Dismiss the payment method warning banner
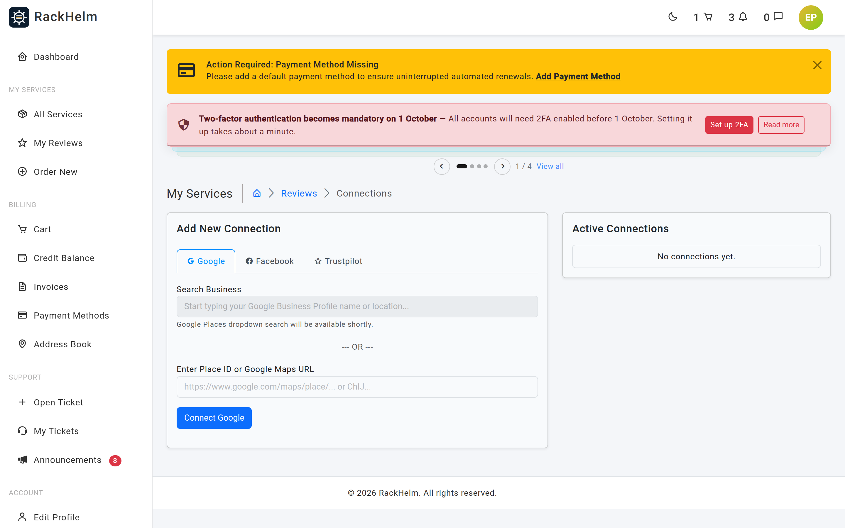This screenshot has width=845, height=528. click(x=817, y=65)
